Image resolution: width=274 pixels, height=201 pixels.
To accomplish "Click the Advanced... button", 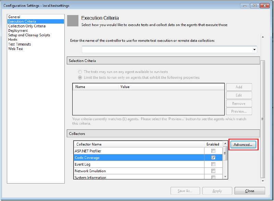I will [x=243, y=145].
